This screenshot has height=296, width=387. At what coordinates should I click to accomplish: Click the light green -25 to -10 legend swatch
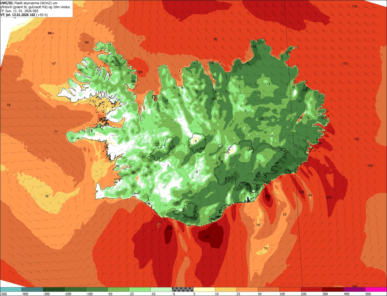tap(140, 289)
